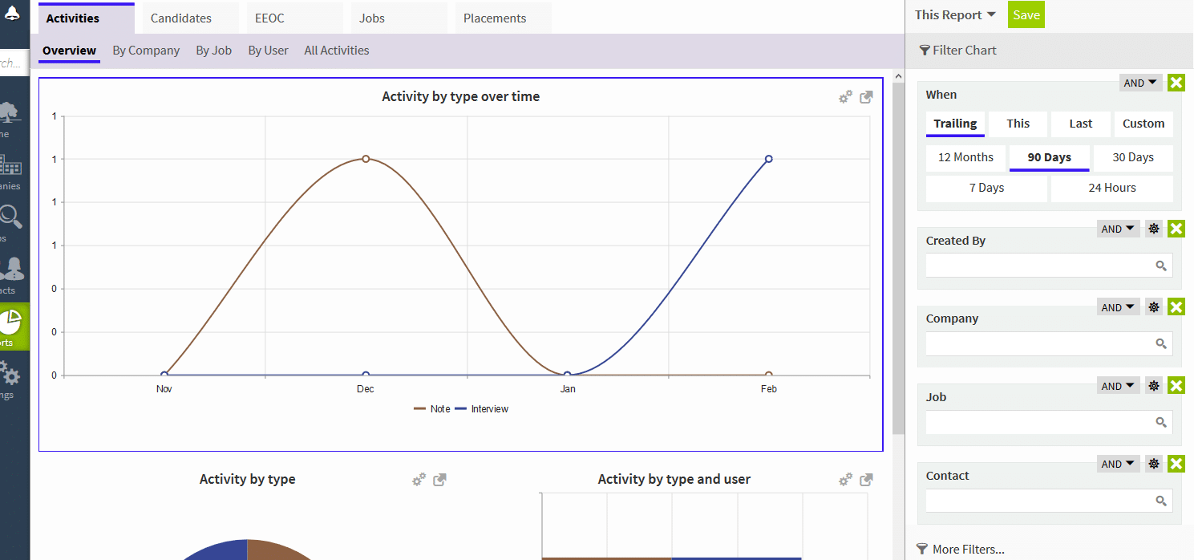Screen dimensions: 1194x560
Task: Open settings gear for Activity by type chart
Action: coord(419,480)
